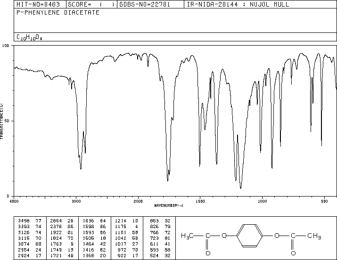Click peak value 1042 in the table

coord(121,238)
